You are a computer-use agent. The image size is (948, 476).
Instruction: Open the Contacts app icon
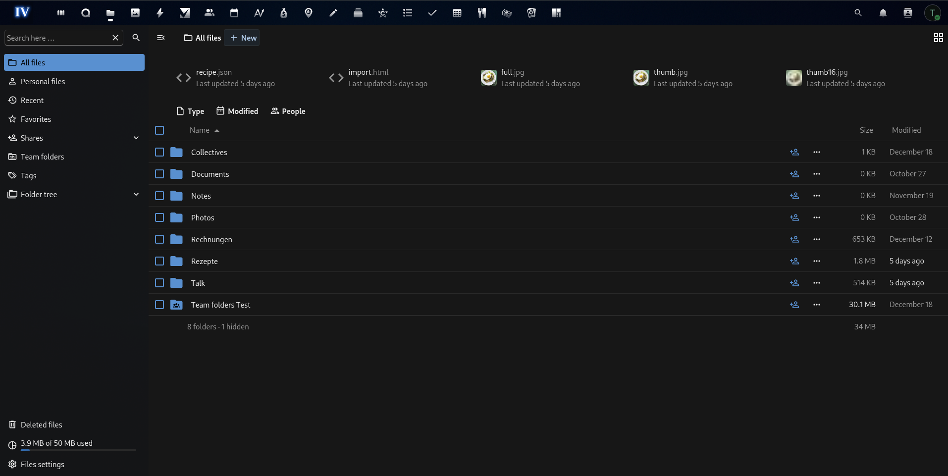(x=209, y=12)
